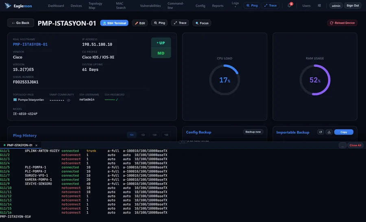Screen dimensions: 366x222
Task: Open the Devices page
Action: pyautogui.click(x=76, y=6)
